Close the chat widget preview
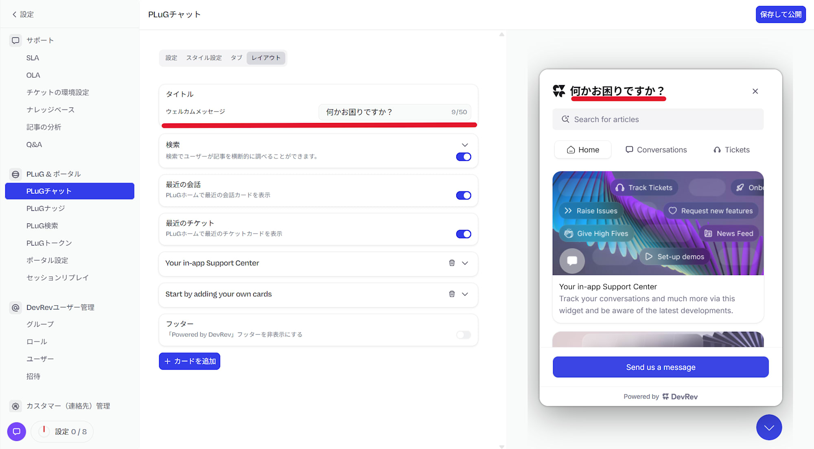The image size is (814, 449). click(755, 91)
